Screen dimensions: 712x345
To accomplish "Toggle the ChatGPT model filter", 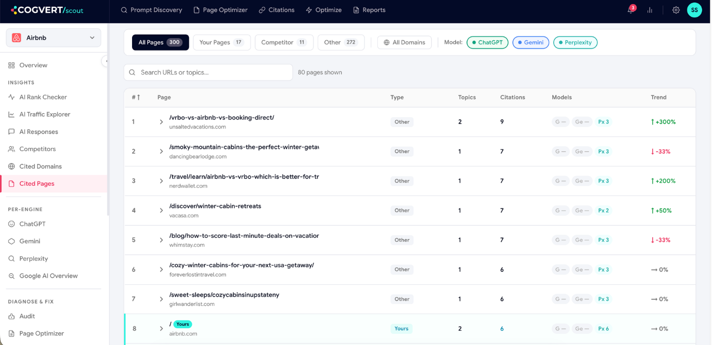I will (x=487, y=43).
